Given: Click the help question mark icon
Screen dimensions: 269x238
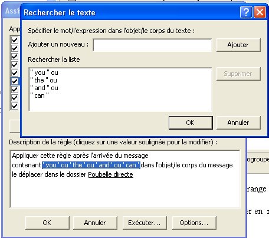Looking at the screenshot, I should pos(246,12).
